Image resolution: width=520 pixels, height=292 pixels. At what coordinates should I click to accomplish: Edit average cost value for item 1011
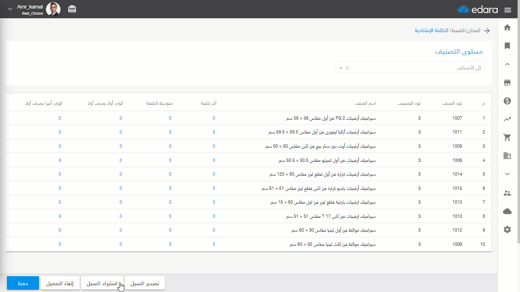coord(170,132)
